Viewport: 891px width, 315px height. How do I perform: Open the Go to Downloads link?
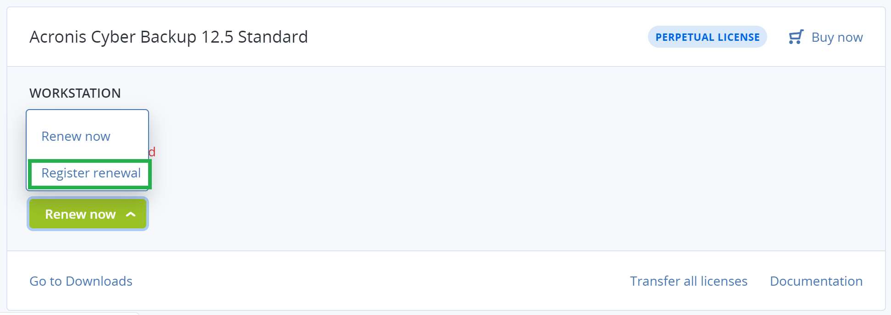(x=81, y=281)
